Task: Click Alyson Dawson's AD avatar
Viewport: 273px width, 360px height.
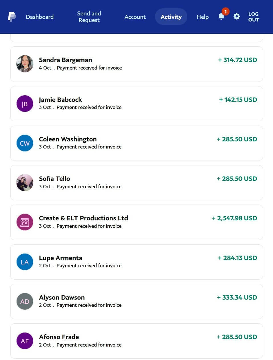Action: 25,301
